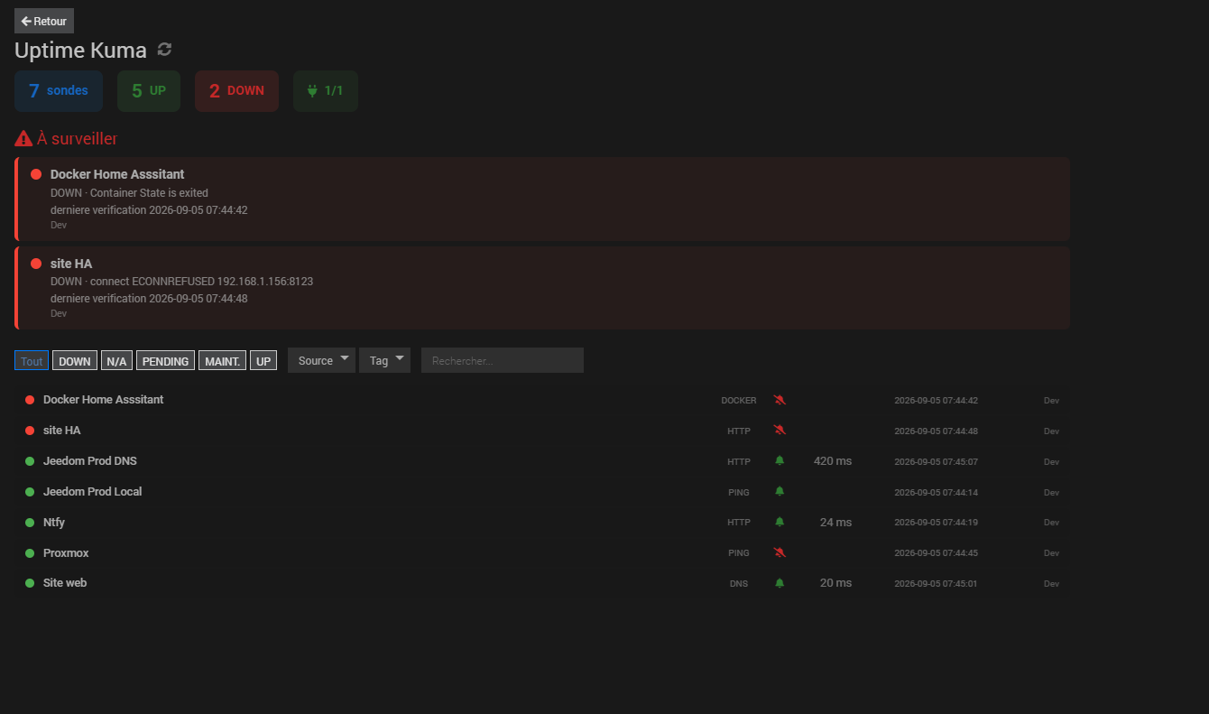Viewport: 1209px width, 714px height.
Task: Open the Docker Home Asssitant alert card title
Action: pyautogui.click(x=117, y=174)
